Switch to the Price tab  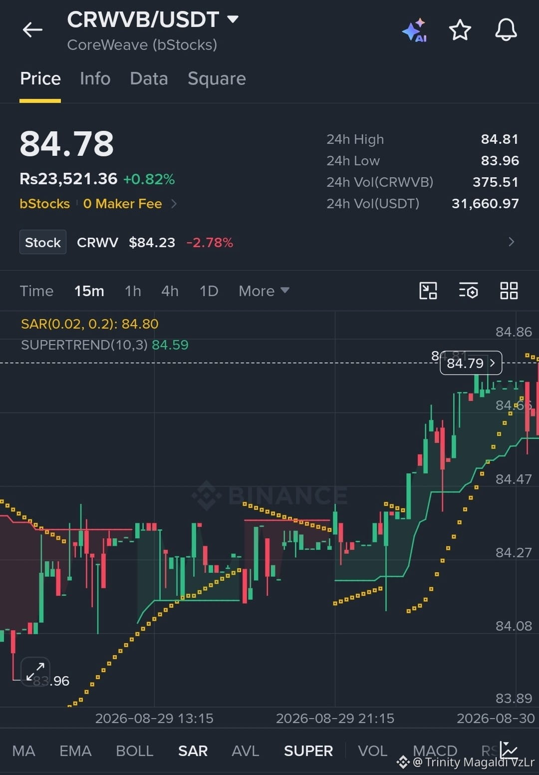(40, 79)
